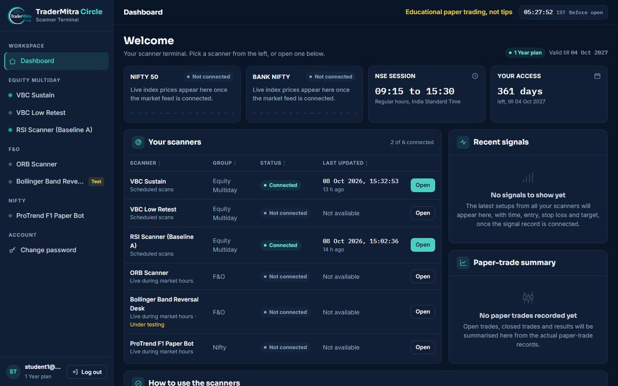Screen dimensions: 618x386
Task: Click the clock icon in NSE Session card
Action: pos(475,76)
